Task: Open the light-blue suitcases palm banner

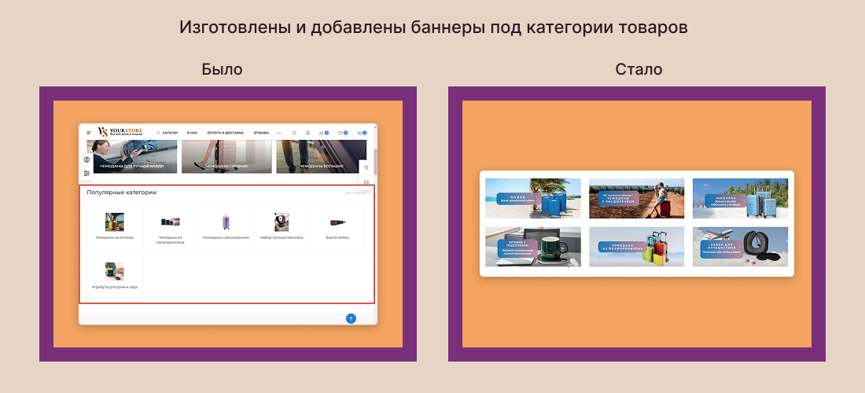Action: [x=740, y=198]
